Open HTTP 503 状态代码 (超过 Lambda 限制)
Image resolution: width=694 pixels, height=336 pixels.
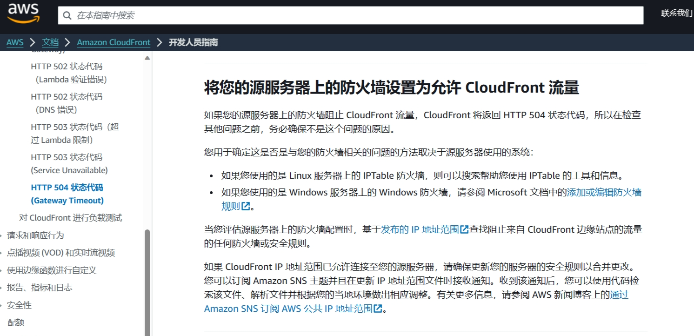(75, 134)
